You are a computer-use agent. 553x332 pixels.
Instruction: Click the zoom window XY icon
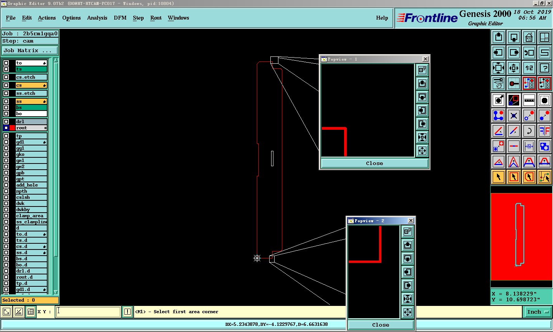tap(545, 37)
